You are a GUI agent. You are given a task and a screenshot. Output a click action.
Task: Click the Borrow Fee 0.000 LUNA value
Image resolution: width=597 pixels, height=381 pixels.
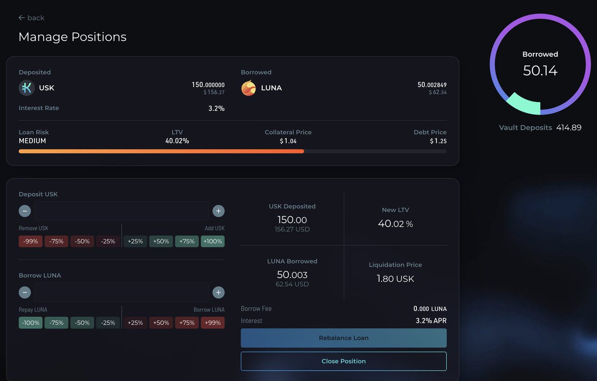pos(430,309)
